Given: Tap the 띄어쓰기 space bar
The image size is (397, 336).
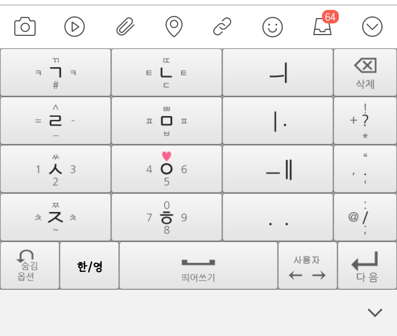Looking at the screenshot, I should 198,266.
